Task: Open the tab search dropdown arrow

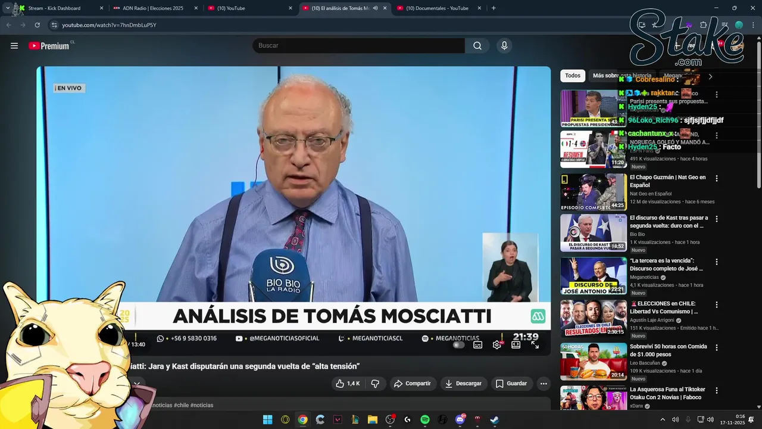Action: click(7, 8)
